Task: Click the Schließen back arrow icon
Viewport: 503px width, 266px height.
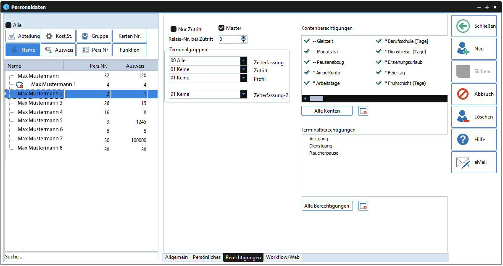Action: point(463,26)
